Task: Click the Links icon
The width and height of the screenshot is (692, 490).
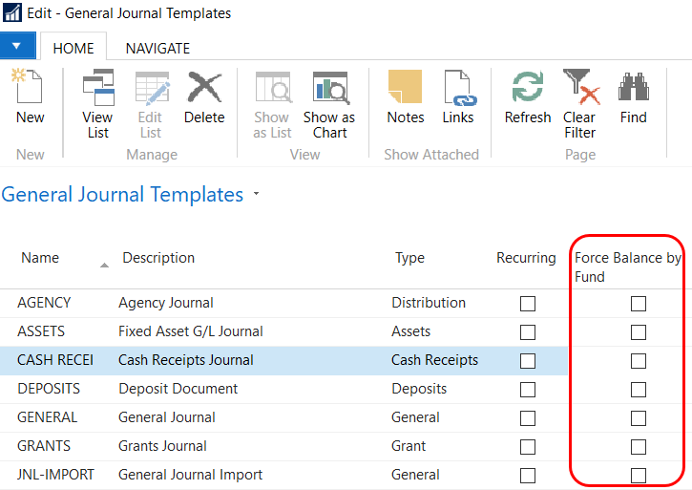Action: 458,89
